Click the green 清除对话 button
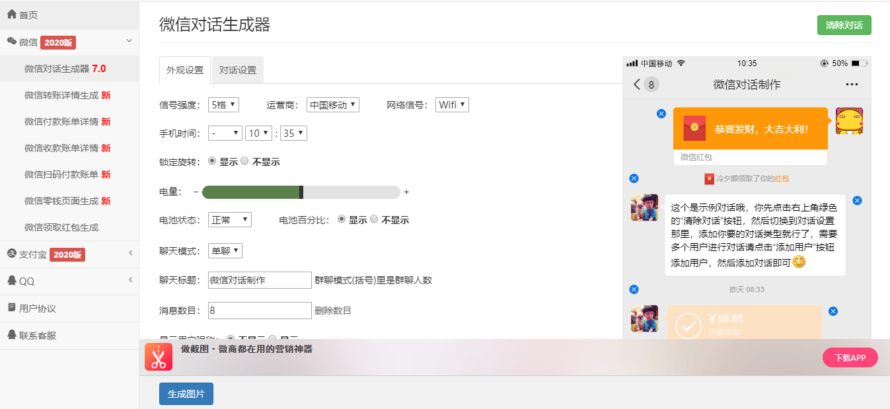Viewport: 890px width, 409px height. [844, 25]
